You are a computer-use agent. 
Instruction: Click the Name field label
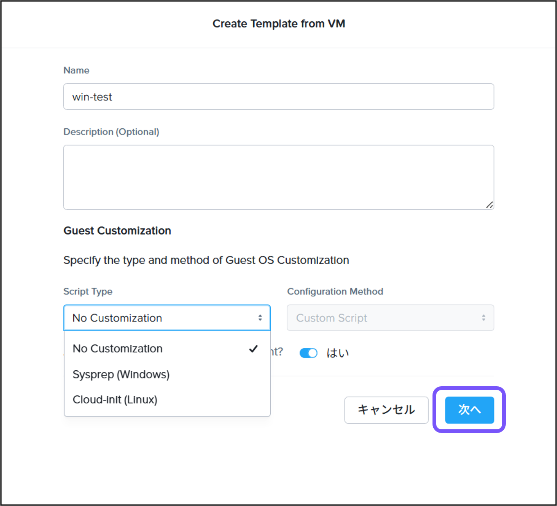77,71
